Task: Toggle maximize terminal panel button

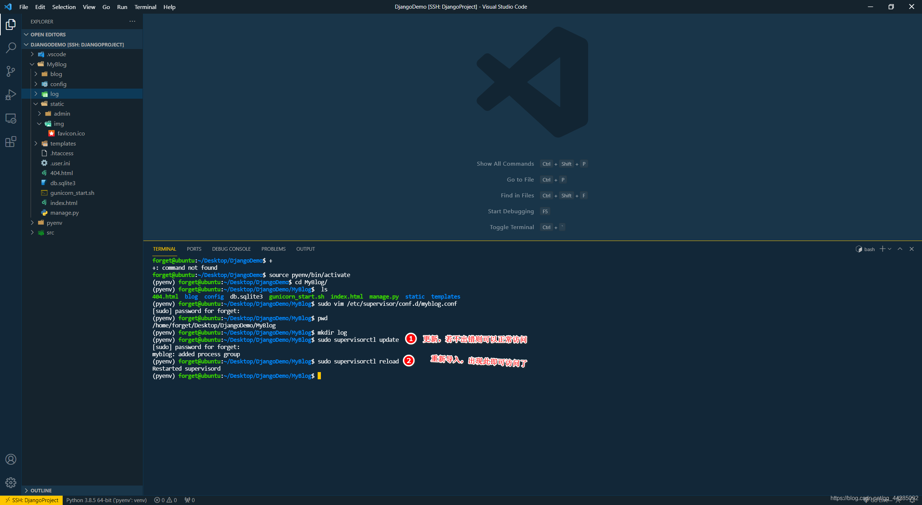Action: [900, 249]
